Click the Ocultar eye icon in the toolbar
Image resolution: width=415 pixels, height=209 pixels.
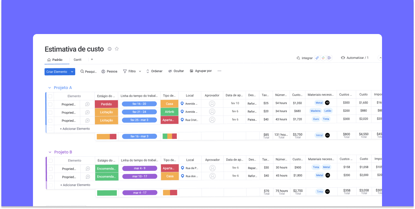coord(170,71)
